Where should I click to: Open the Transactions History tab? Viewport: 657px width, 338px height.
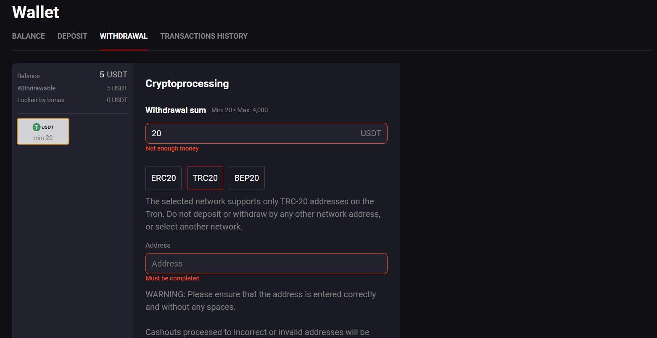204,36
